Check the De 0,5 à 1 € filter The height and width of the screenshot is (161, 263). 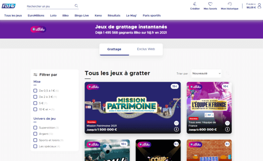(x=35, y=91)
